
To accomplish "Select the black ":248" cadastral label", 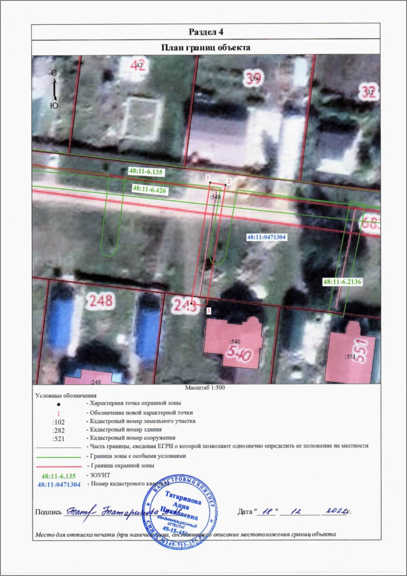I will pyautogui.click(x=95, y=382).
